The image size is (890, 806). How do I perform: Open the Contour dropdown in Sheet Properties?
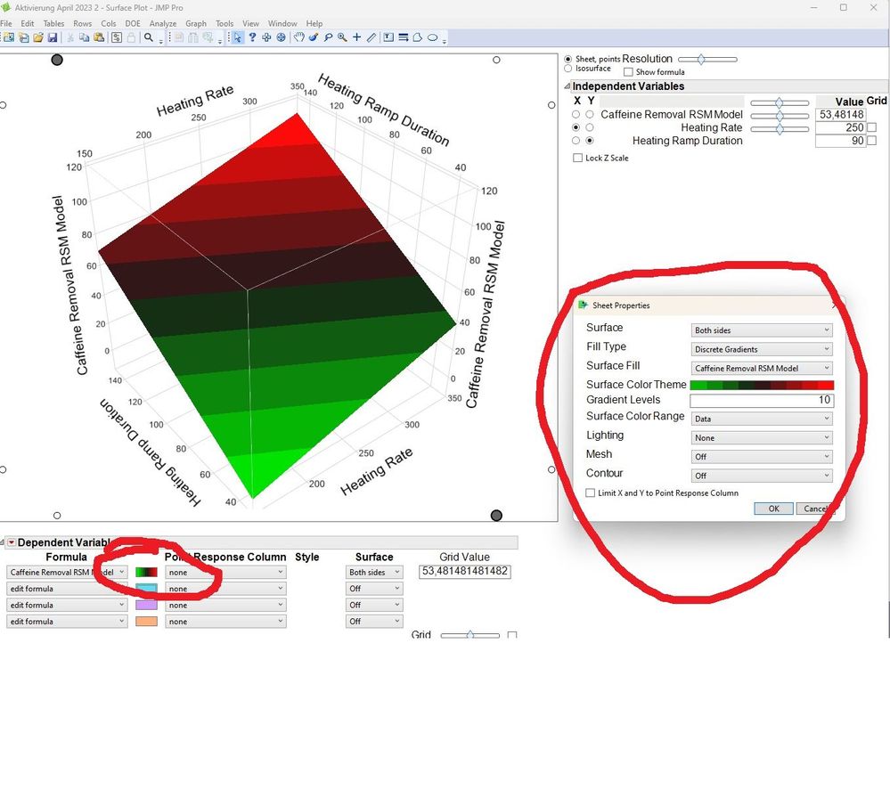click(x=762, y=476)
